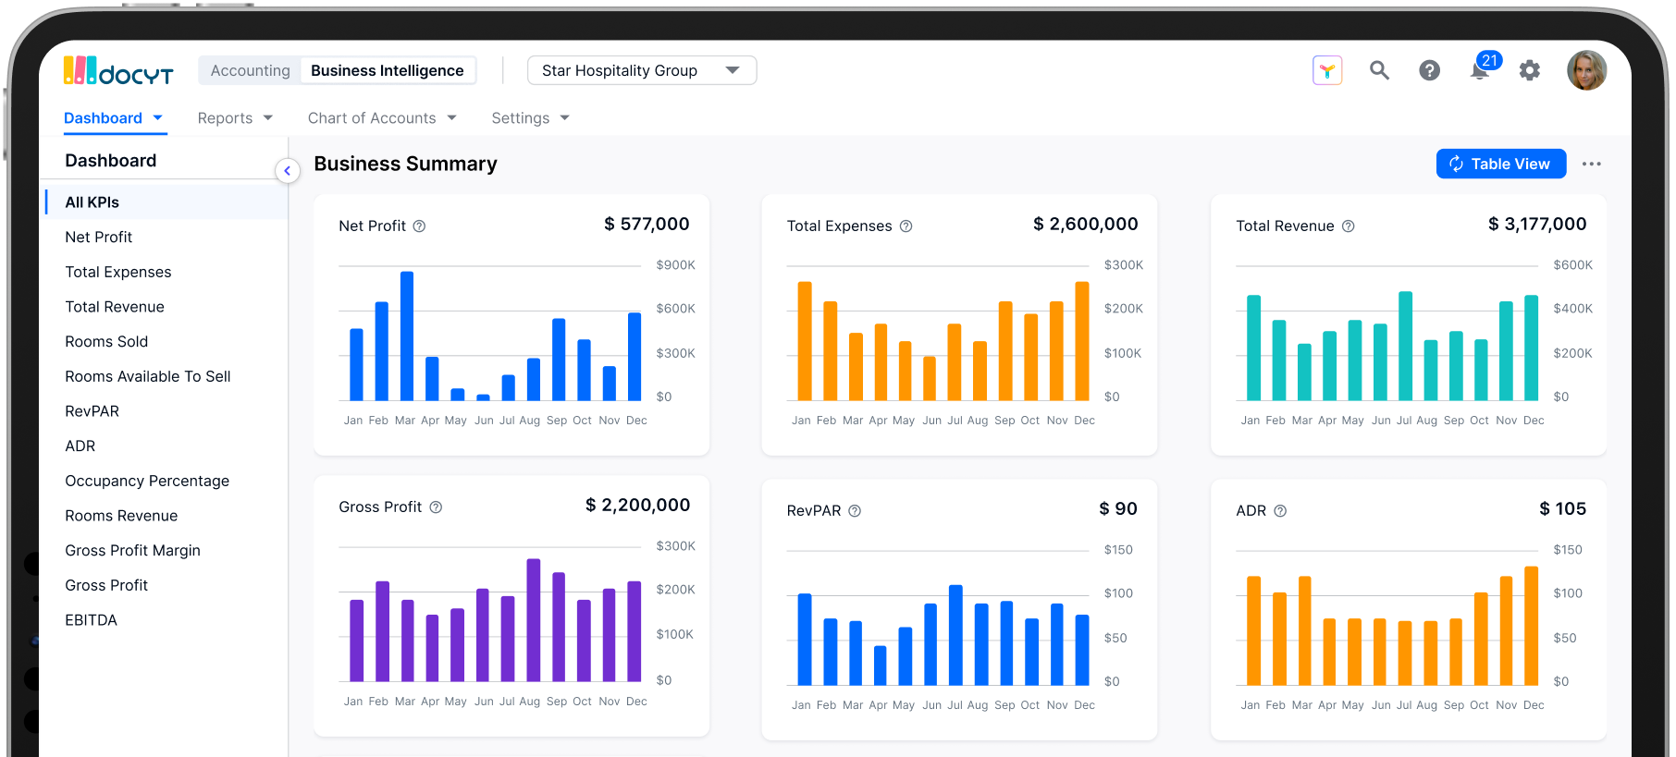
Task: Click the search magnifier icon
Action: (1379, 70)
